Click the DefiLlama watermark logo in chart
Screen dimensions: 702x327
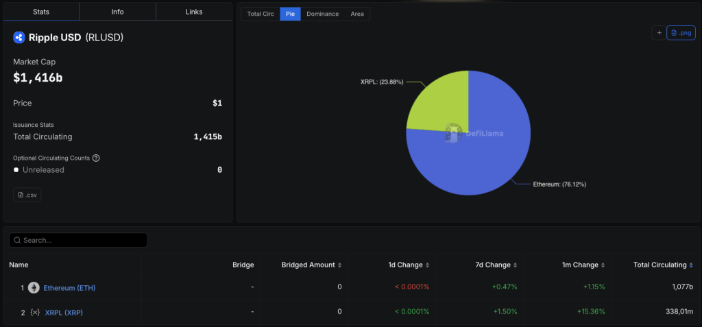[452, 133]
